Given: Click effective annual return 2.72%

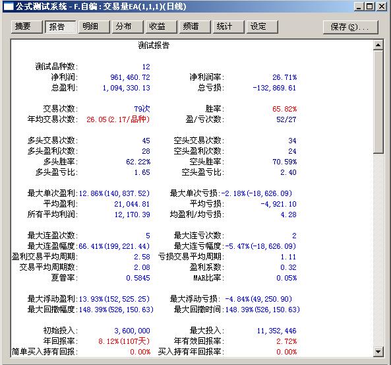Looking at the screenshot, I should (x=287, y=341).
